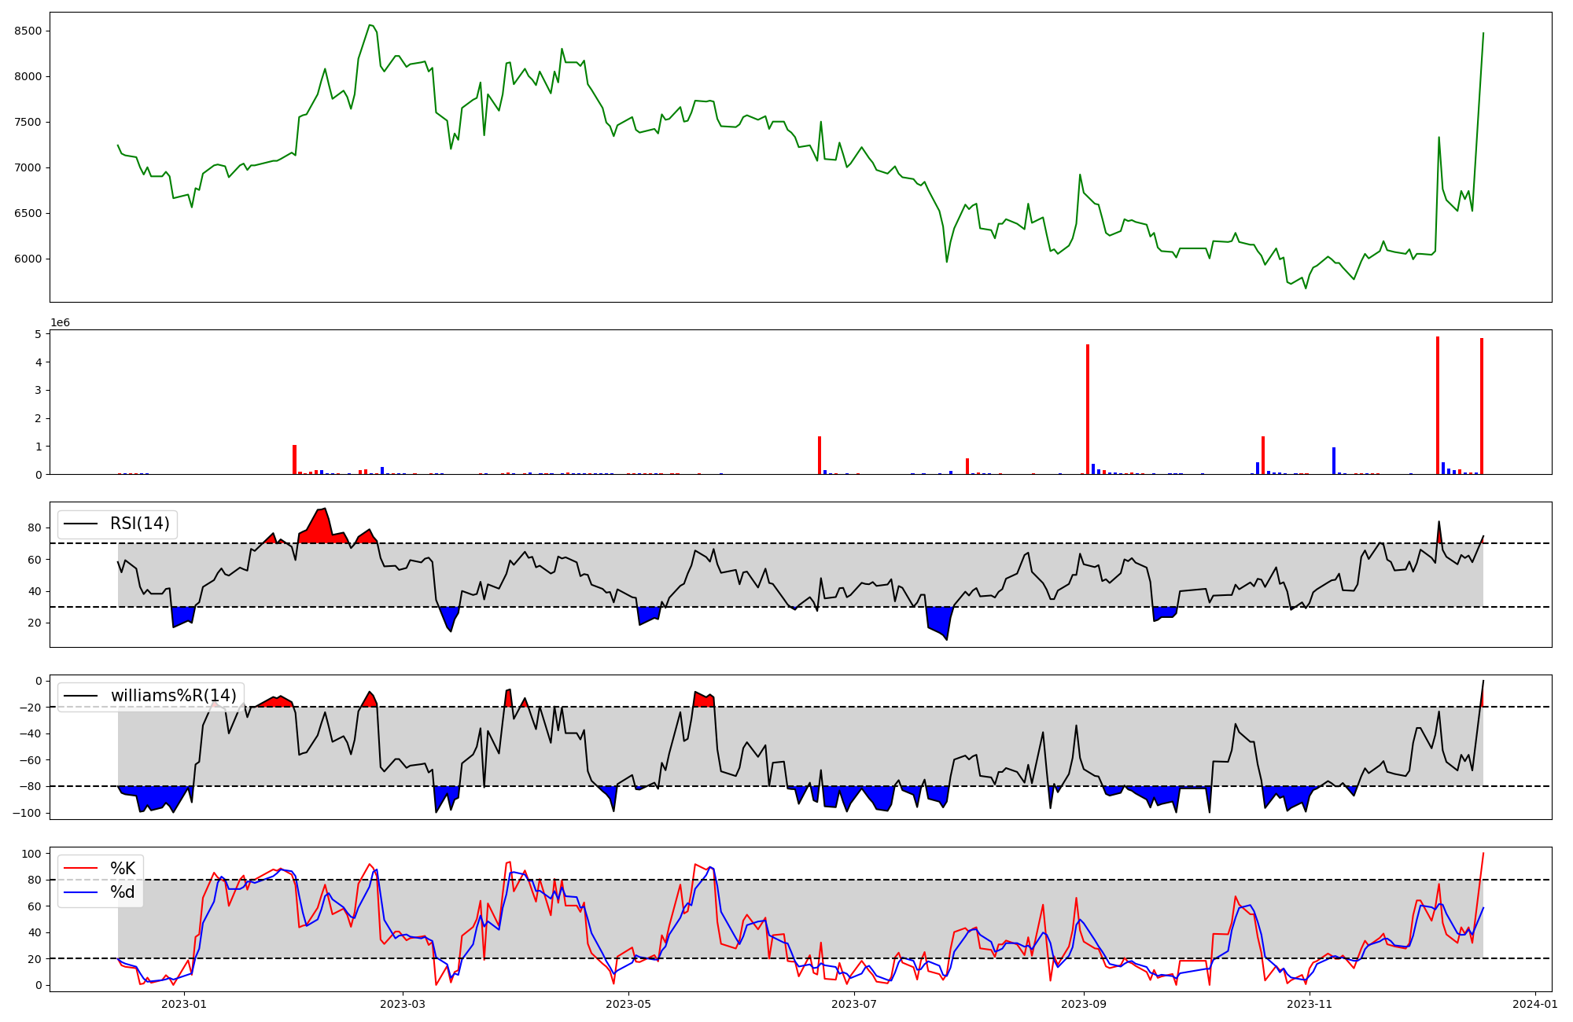
Task: Click the 2023-01 date tick label
Action: tap(184, 1004)
